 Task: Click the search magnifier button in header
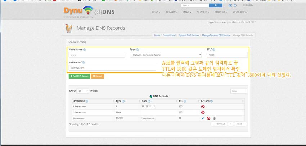[215, 5]
